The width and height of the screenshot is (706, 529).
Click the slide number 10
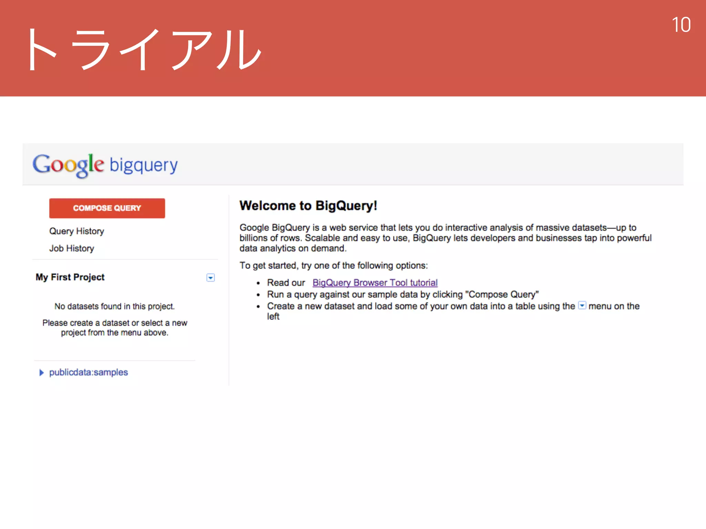(x=681, y=25)
